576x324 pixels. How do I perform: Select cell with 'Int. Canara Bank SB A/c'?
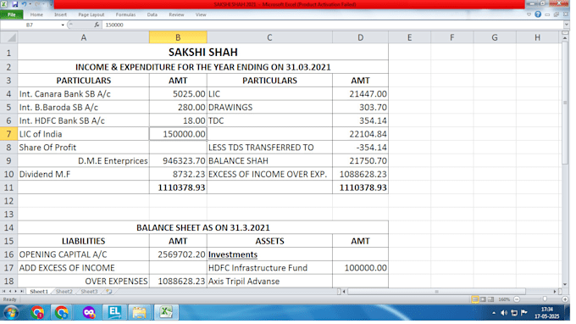84,94
